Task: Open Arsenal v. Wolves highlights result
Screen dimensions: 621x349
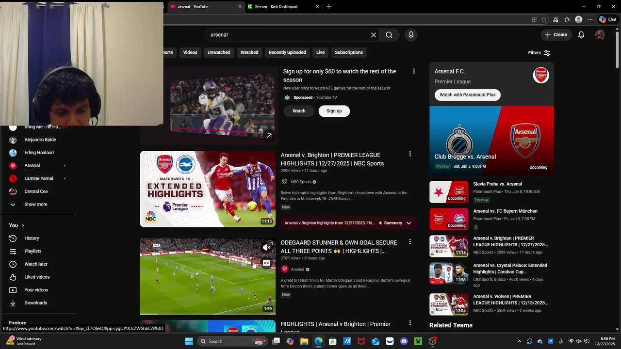Action: [491, 304]
